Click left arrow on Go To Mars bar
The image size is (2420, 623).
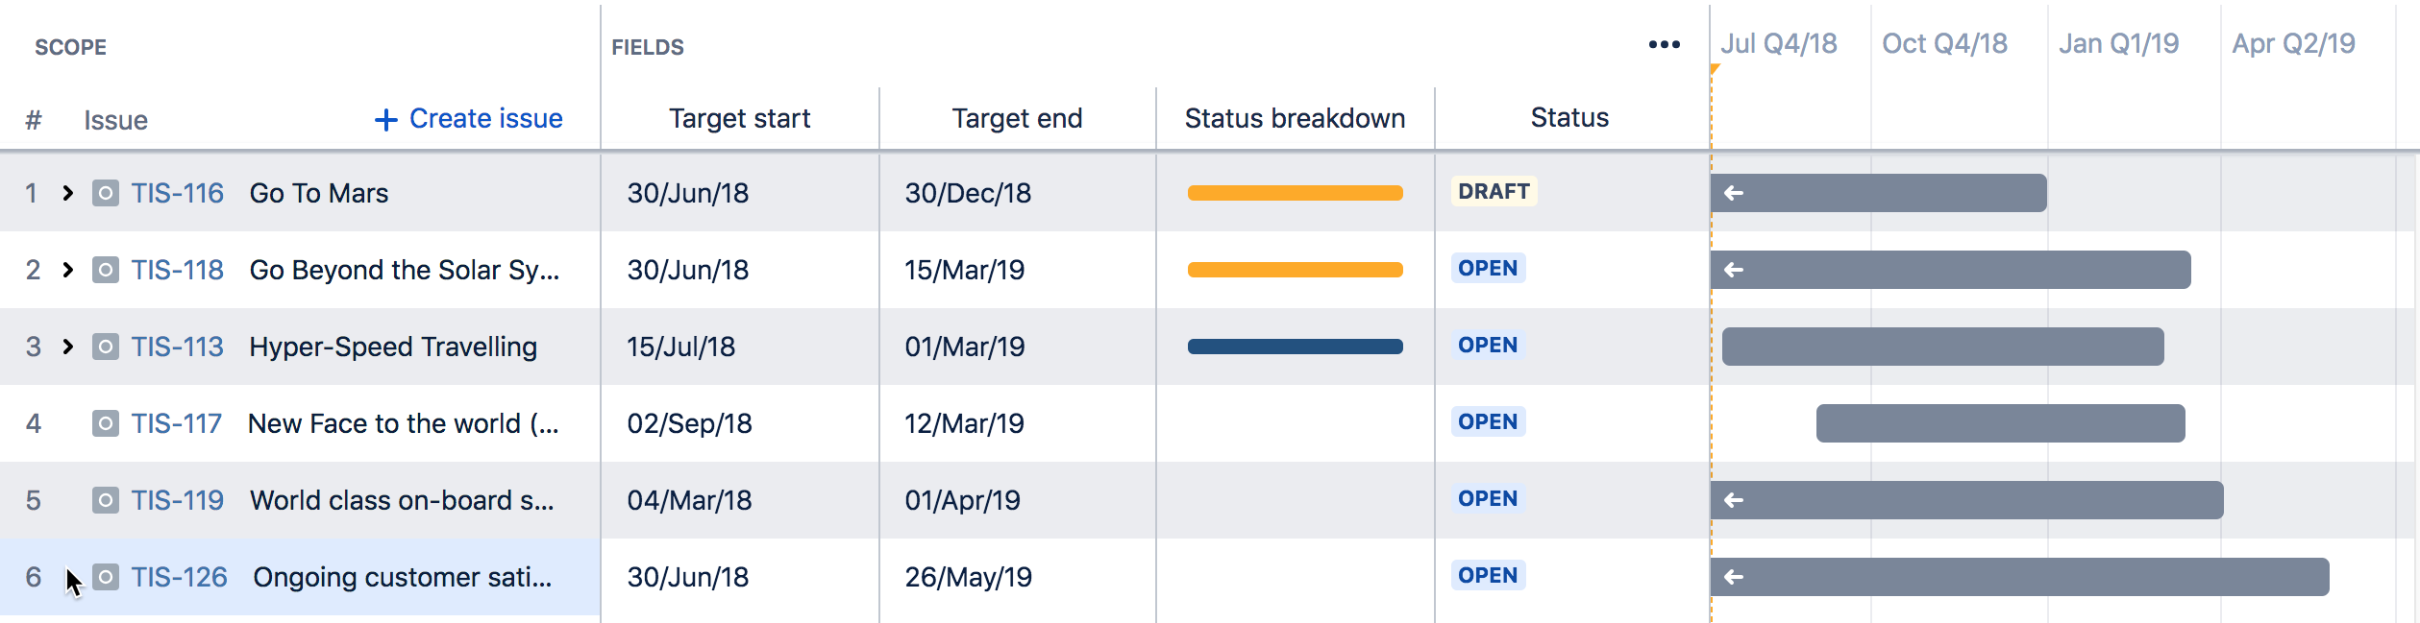click(1733, 193)
